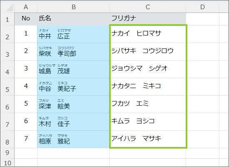Select row 9 header
229x167 pixels.
coord(7,153)
